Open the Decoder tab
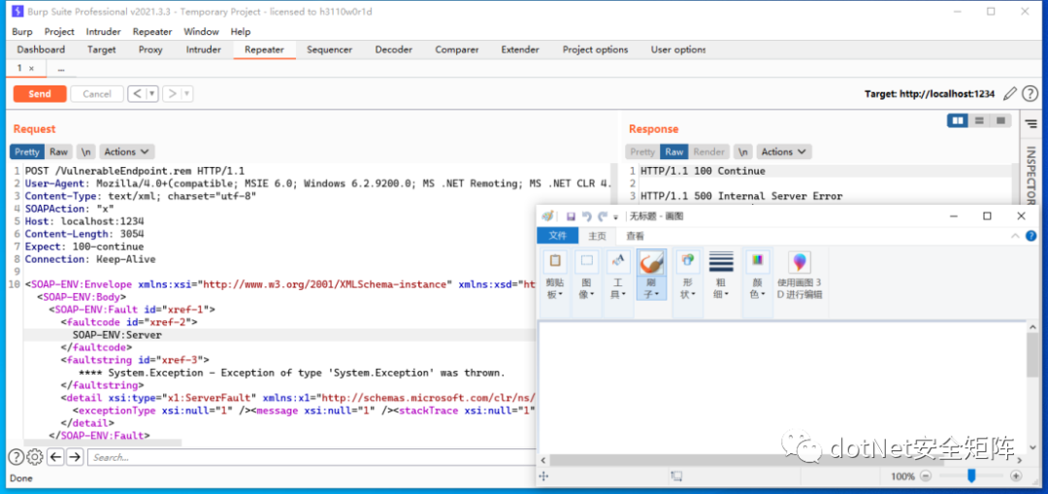The width and height of the screenshot is (1048, 494). 394,49
